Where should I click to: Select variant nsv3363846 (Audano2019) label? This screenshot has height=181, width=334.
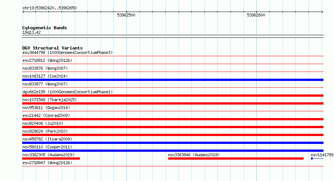[x=194, y=155]
